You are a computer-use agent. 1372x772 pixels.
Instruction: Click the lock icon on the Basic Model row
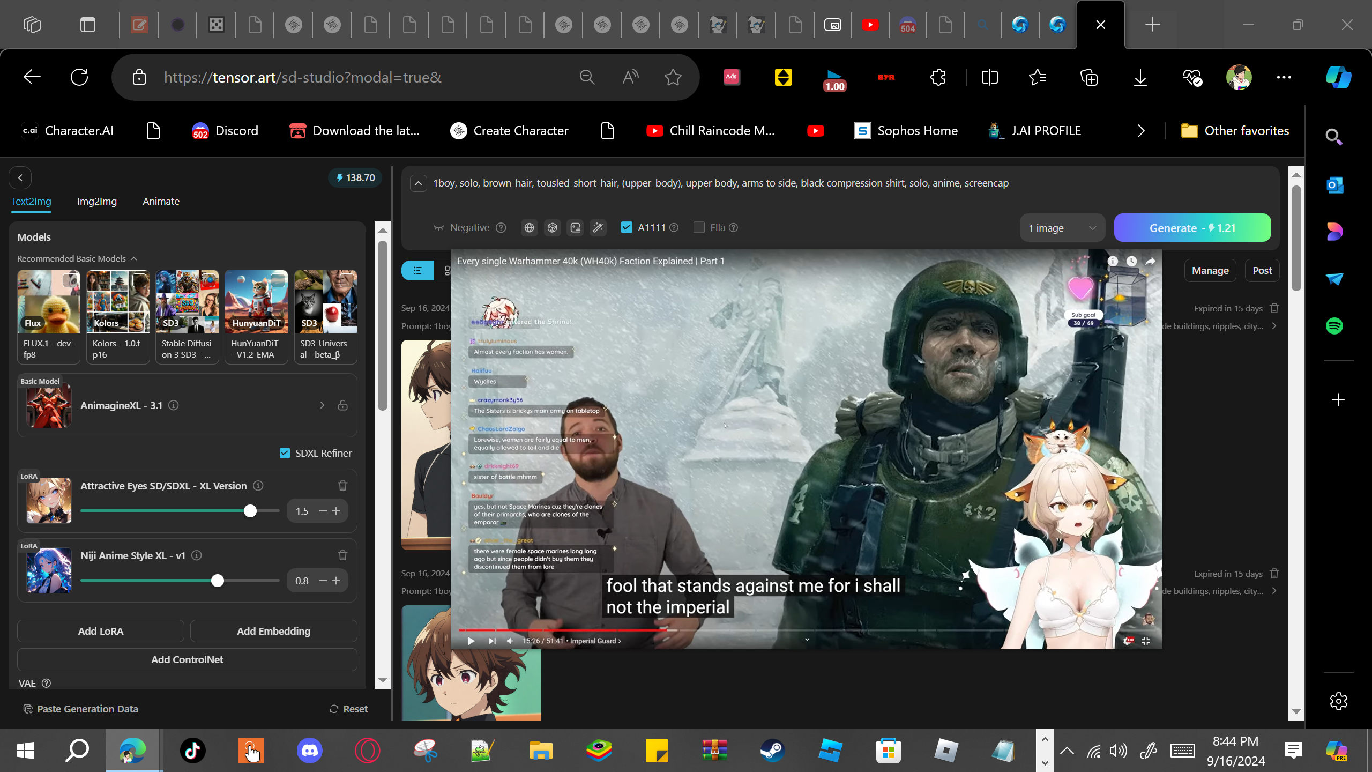tap(343, 405)
